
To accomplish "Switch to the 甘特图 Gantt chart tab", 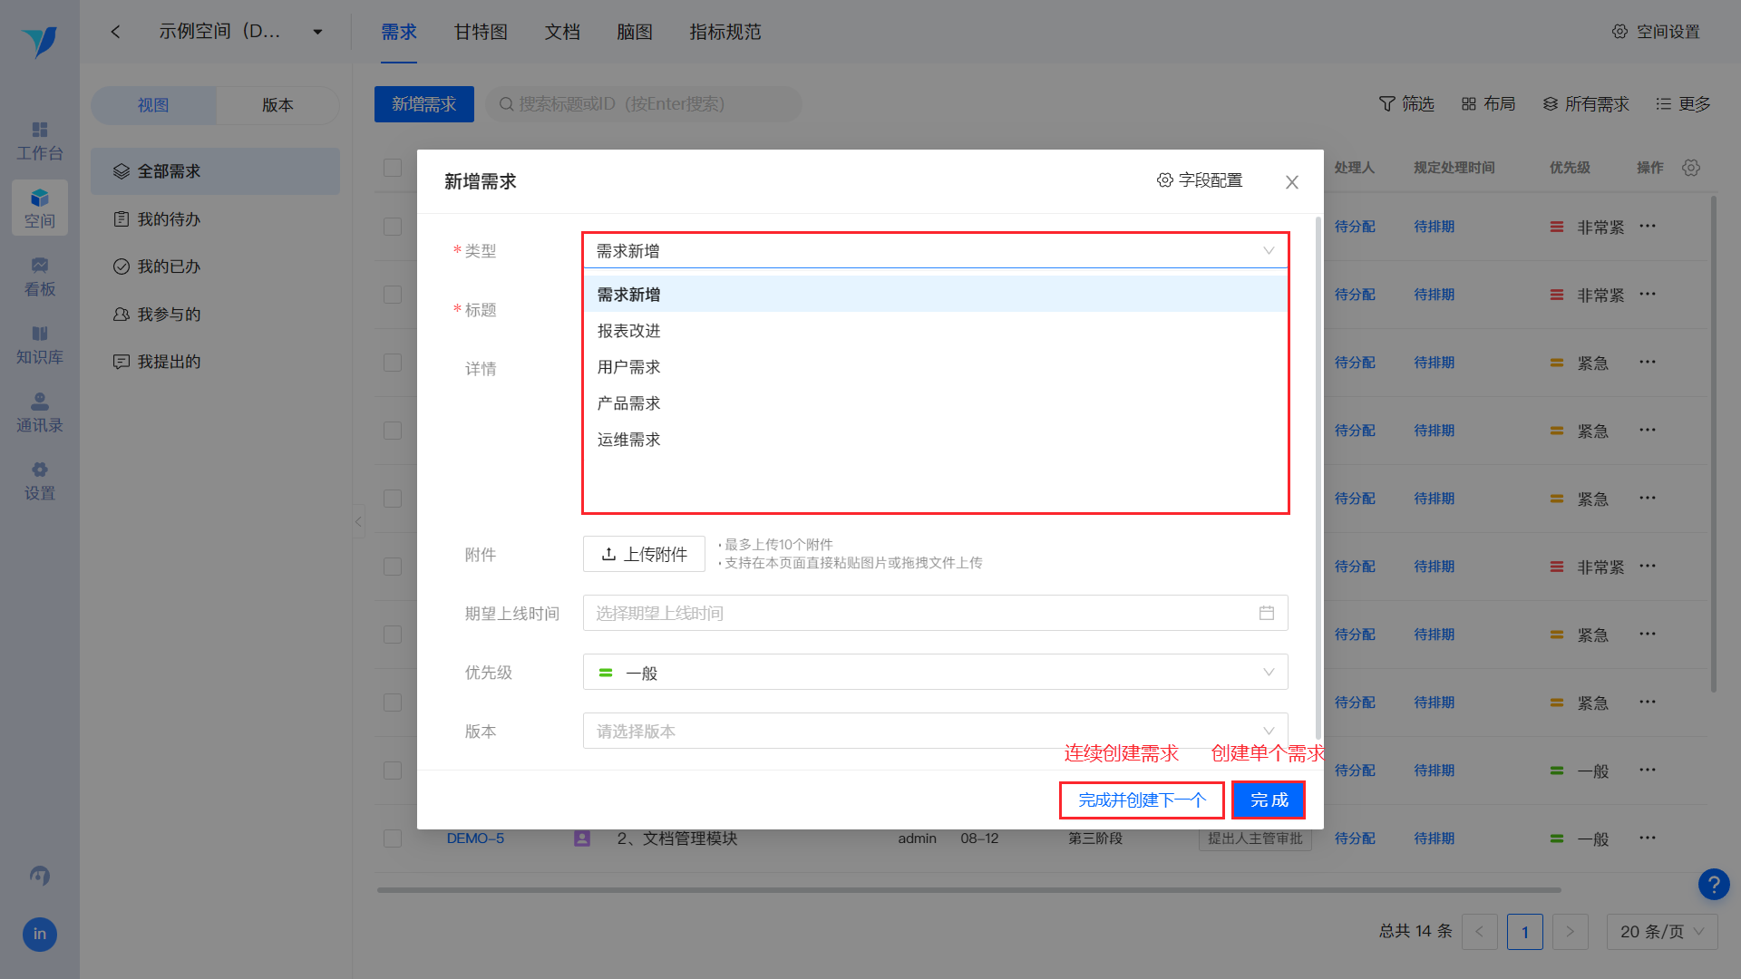I will coord(480,32).
